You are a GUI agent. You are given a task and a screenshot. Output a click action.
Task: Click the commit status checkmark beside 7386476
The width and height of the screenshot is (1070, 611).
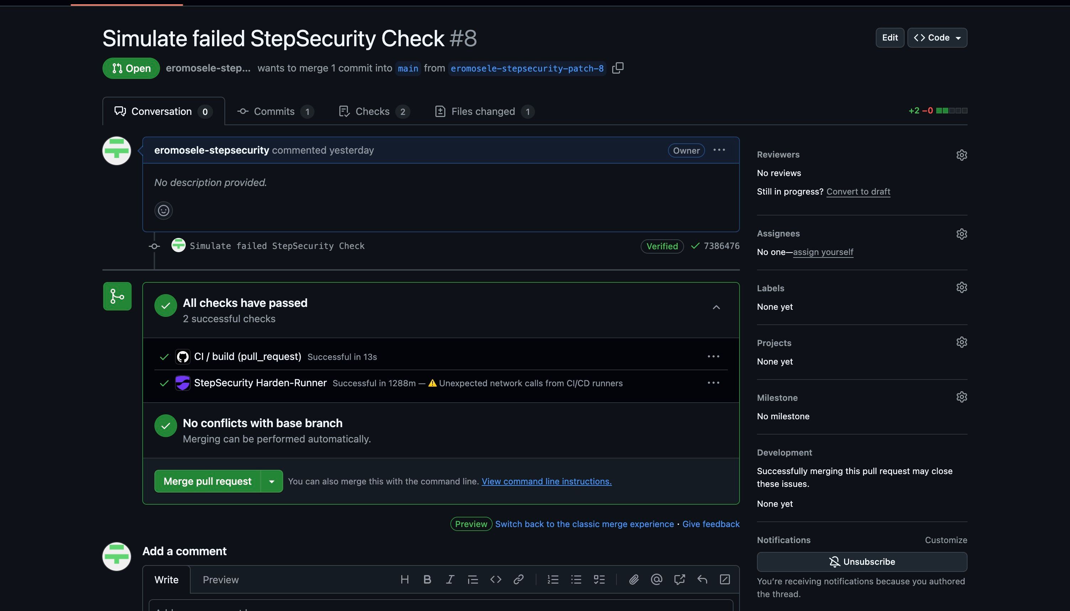pos(695,246)
